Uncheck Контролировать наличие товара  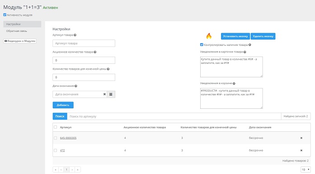coord(202,45)
